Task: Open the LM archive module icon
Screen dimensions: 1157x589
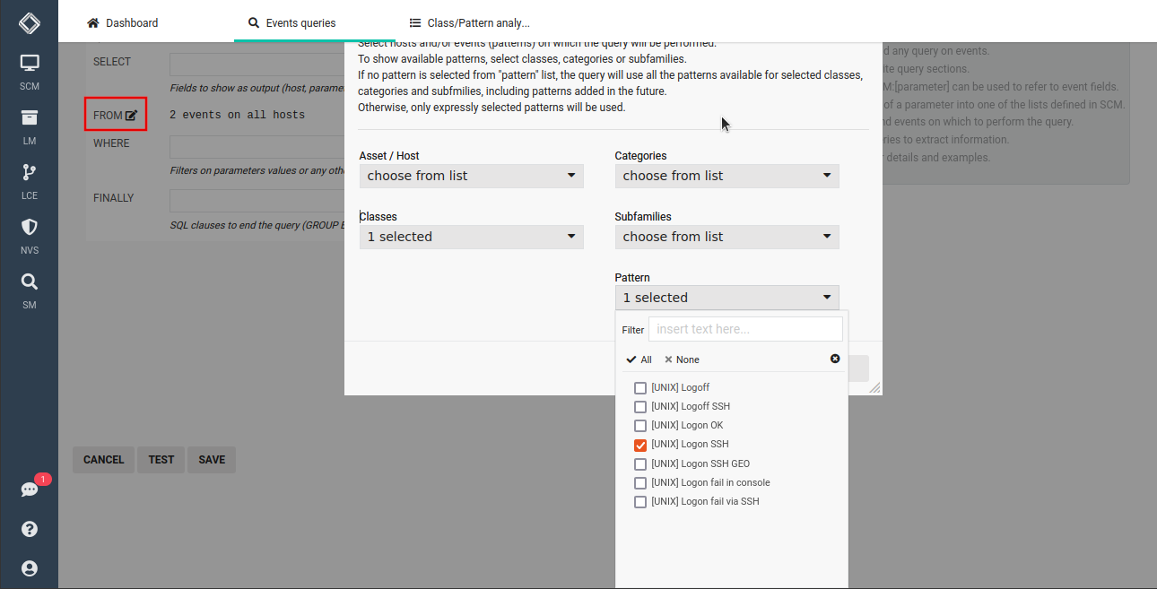Action: pos(30,118)
